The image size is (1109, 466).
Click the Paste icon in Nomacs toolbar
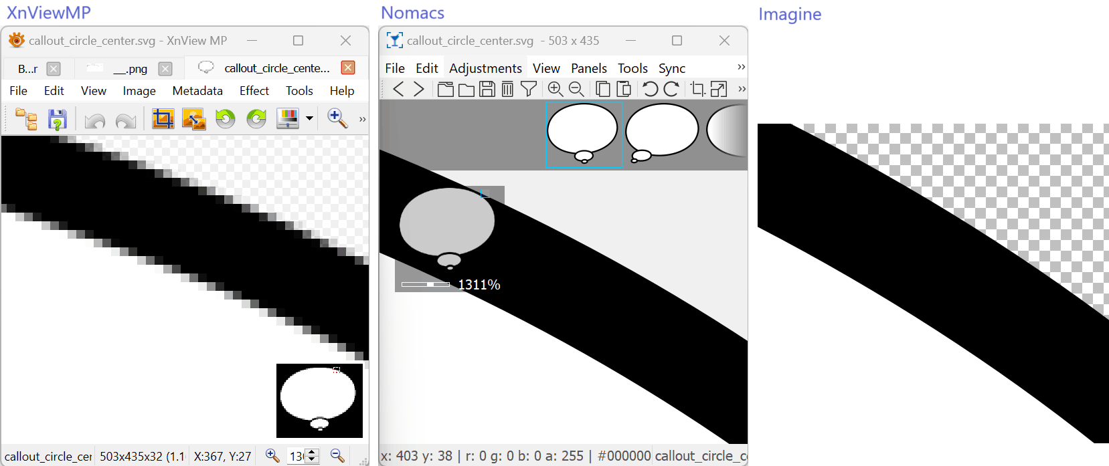(624, 89)
